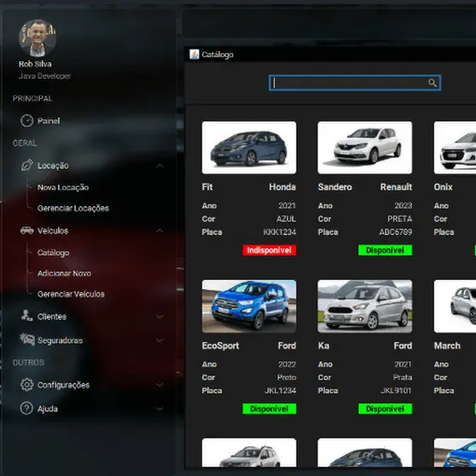Screen dimensions: 476x476
Task: Click the Ford Ka car thumbnail
Action: coord(365,306)
